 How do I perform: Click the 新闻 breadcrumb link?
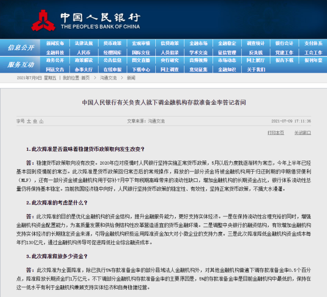131,78
